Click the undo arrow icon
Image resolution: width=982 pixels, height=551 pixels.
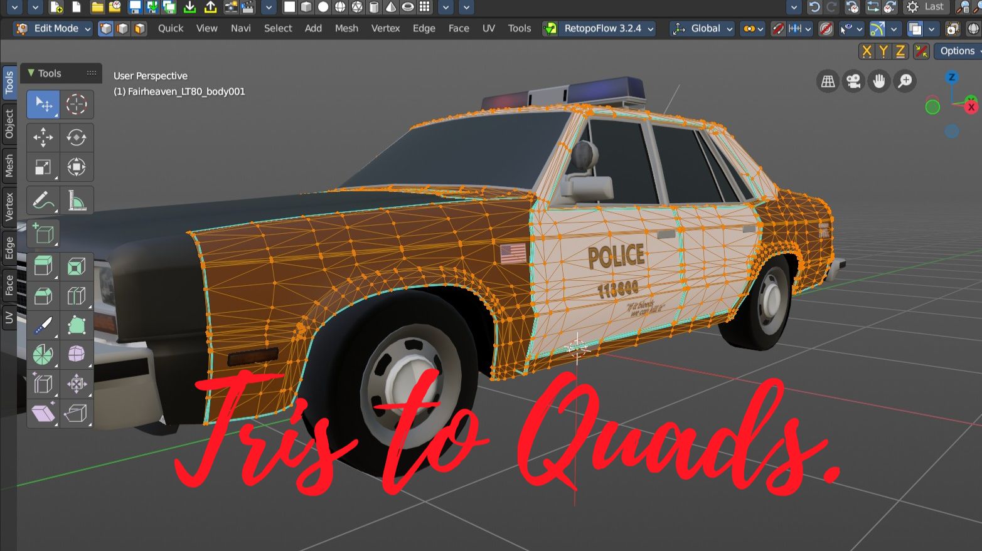point(814,8)
